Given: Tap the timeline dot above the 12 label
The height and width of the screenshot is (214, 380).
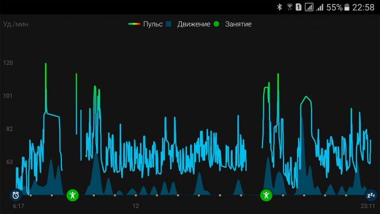Looking at the screenshot, I should (x=136, y=195).
